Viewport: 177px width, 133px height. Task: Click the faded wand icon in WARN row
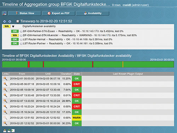pyautogui.click(x=5, y=118)
